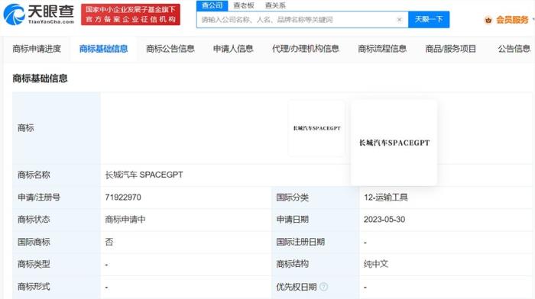Viewport: 535px width, 299px height.
Task: Click the 优先权日期 label text
Action: tap(297, 287)
